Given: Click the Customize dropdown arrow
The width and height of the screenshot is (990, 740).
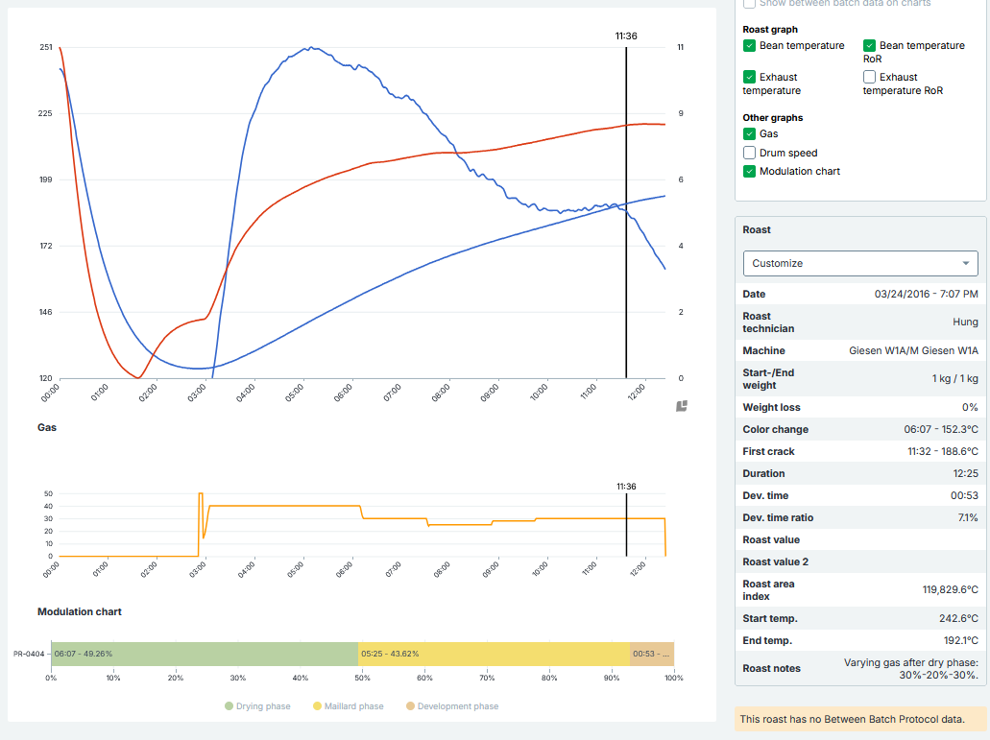Looking at the screenshot, I should pos(965,263).
